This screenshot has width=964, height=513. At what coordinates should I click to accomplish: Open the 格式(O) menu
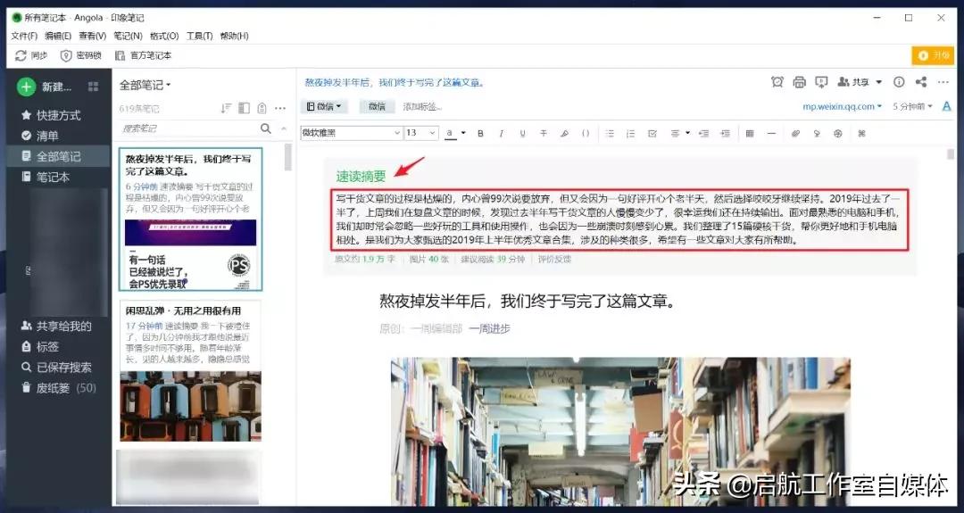click(x=164, y=37)
